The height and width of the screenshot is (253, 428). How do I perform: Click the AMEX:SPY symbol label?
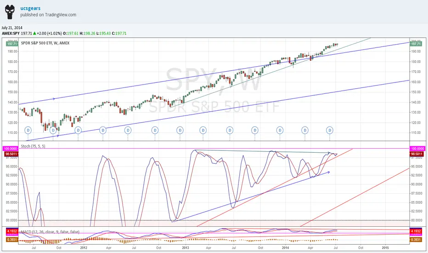(11, 34)
